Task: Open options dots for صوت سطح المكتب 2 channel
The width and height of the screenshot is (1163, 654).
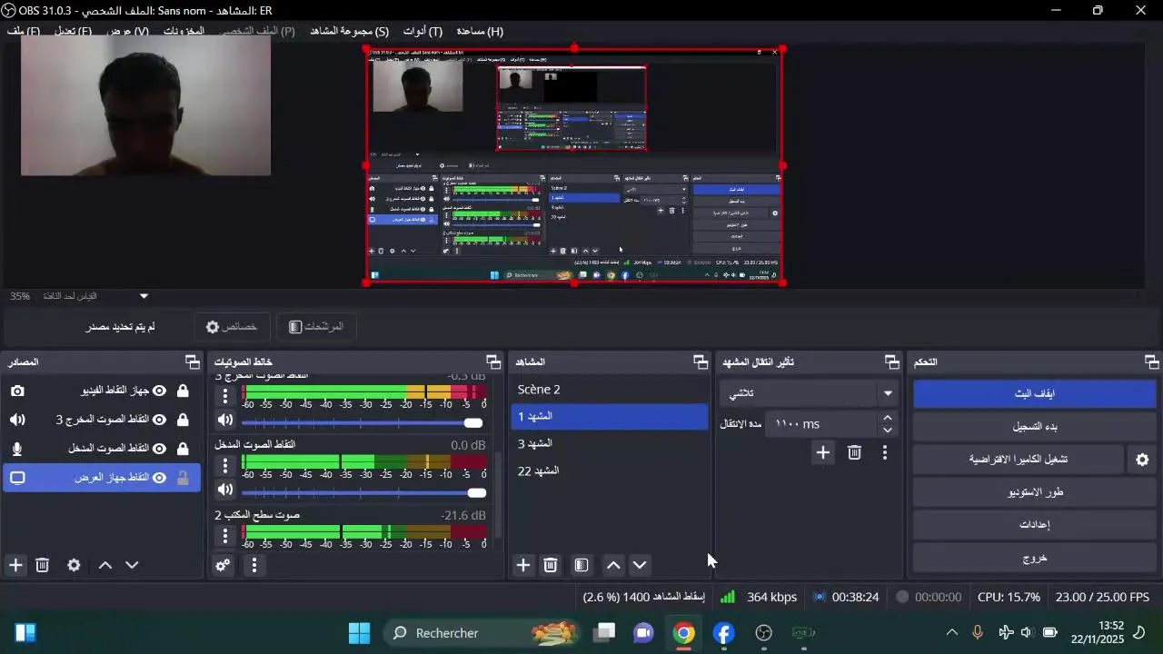Action: coord(225,537)
